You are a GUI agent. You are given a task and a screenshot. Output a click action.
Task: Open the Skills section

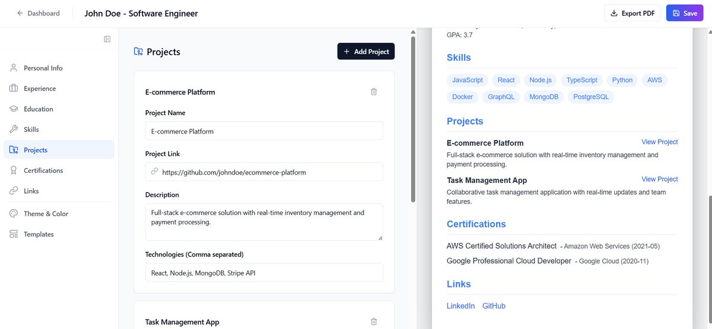(59, 129)
